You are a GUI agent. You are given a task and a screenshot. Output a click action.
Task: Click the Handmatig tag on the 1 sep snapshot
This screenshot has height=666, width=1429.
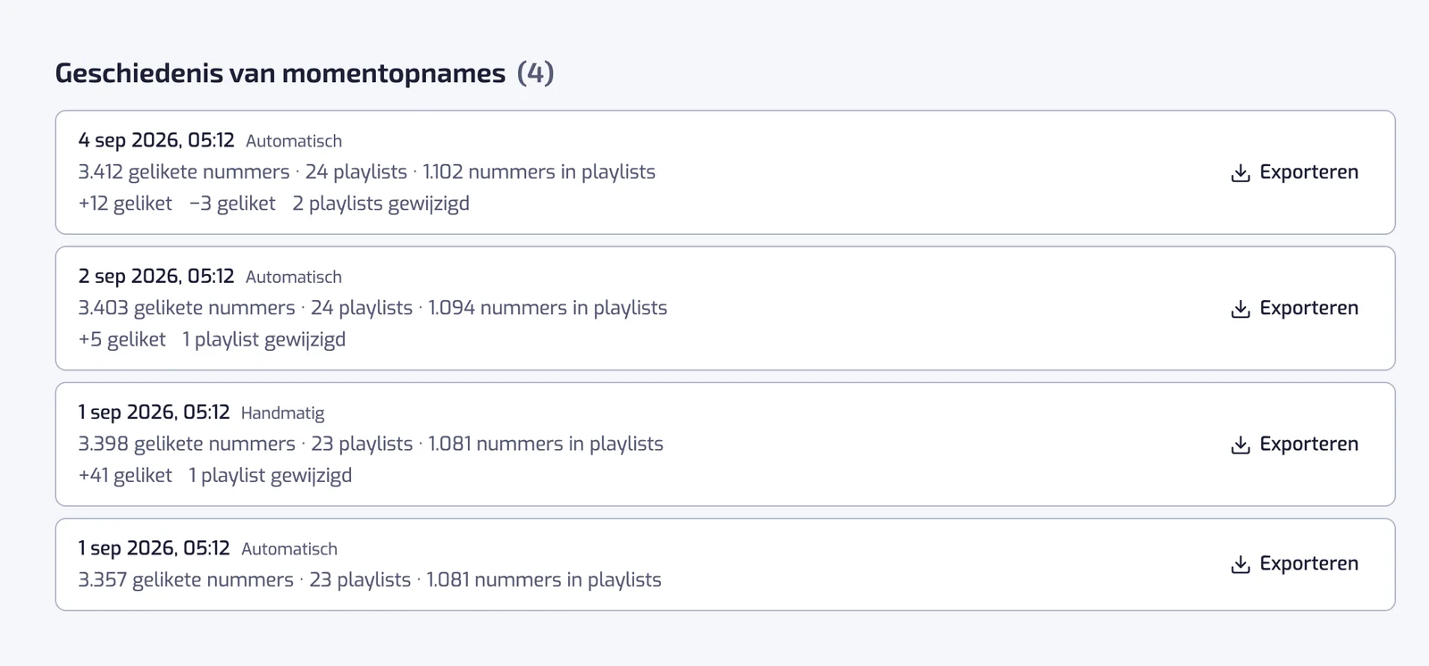tap(282, 413)
